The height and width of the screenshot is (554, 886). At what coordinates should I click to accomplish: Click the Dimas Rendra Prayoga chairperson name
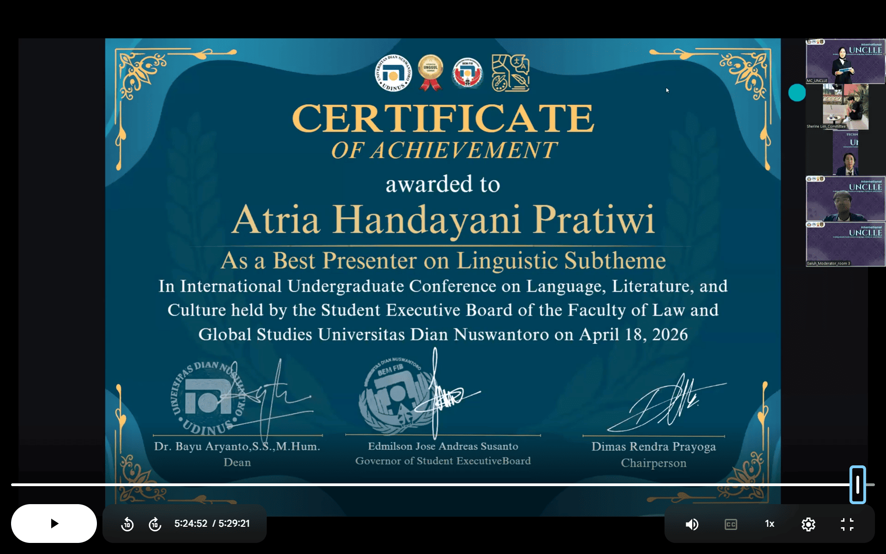coord(654,447)
